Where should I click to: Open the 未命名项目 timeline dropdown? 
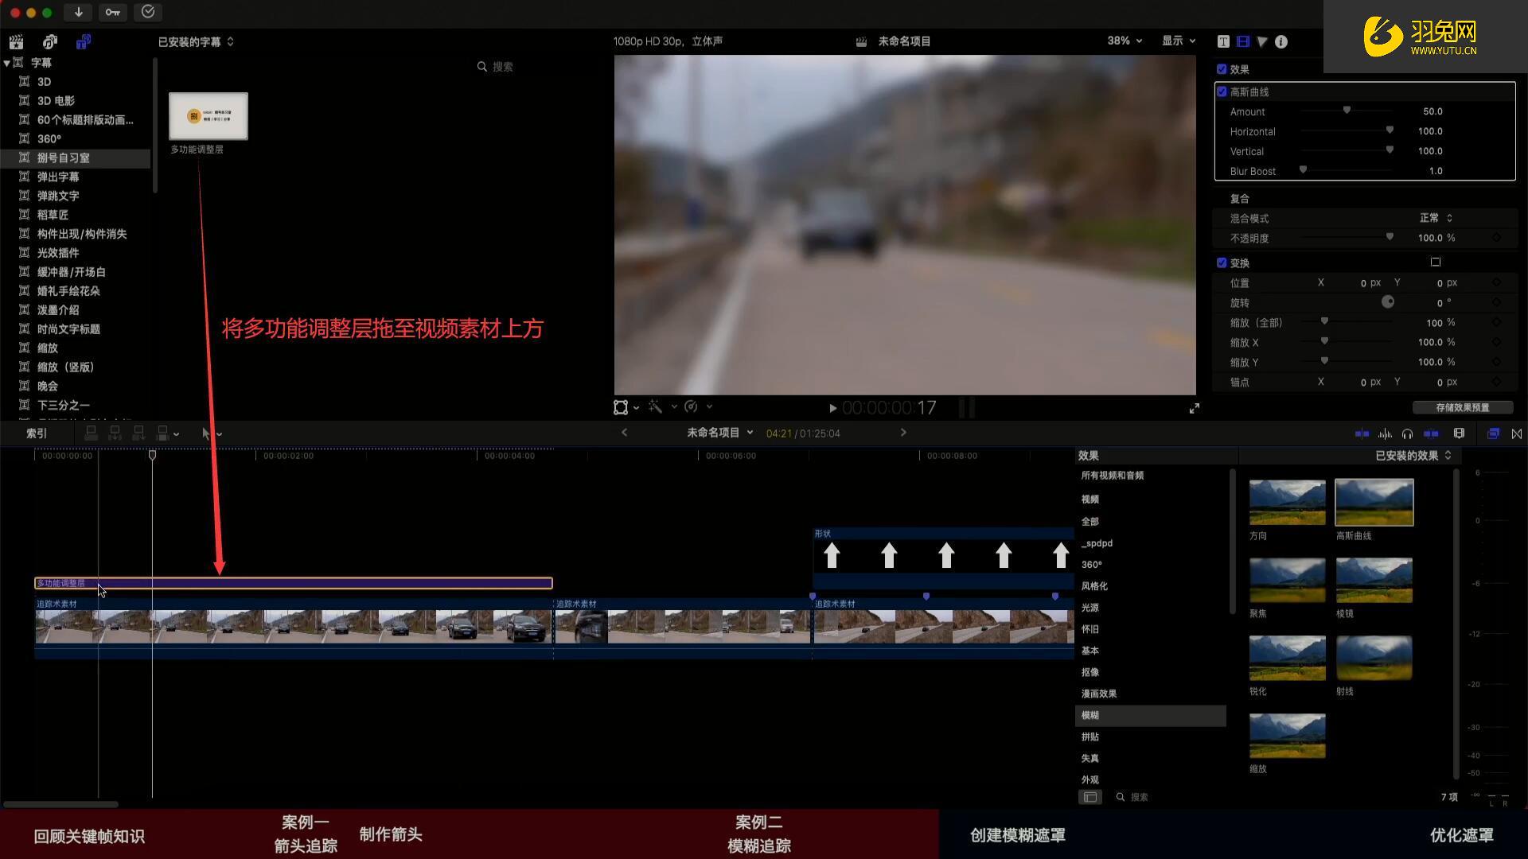(720, 433)
